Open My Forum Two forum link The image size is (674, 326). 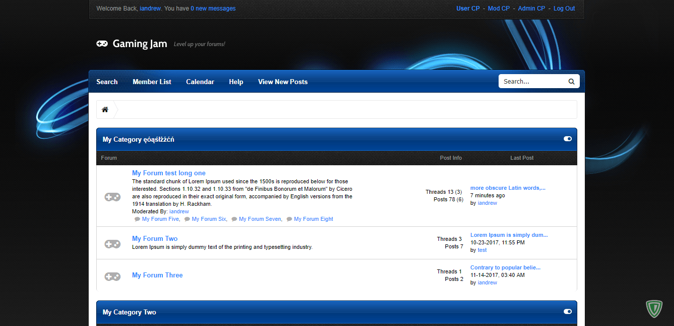click(x=155, y=238)
